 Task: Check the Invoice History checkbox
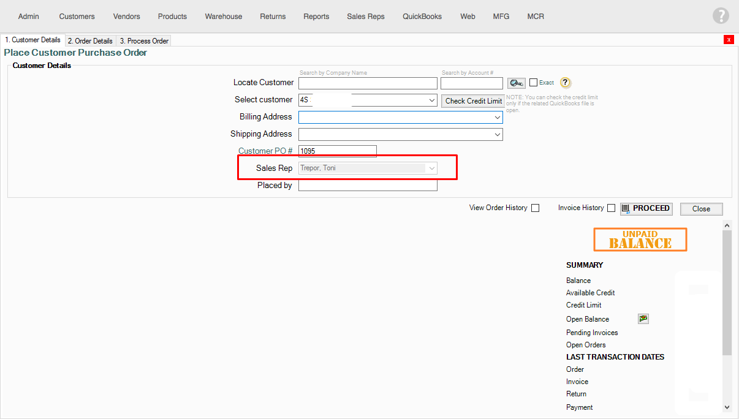(x=611, y=208)
